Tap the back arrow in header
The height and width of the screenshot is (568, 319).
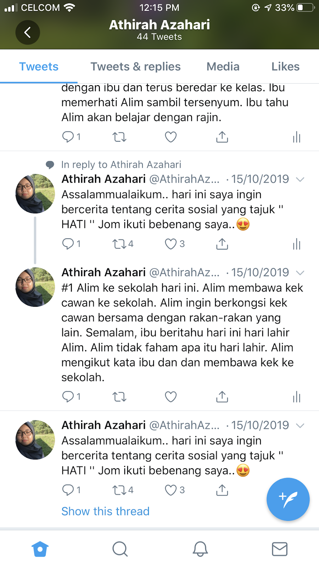click(28, 32)
